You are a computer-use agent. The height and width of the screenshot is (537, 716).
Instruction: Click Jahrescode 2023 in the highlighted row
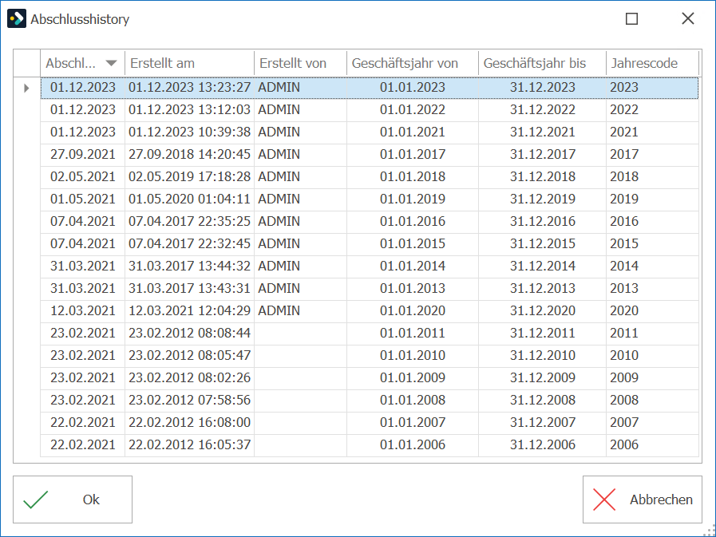[x=652, y=88]
